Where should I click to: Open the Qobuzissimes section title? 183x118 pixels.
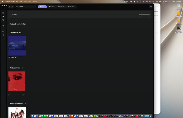[15, 68]
